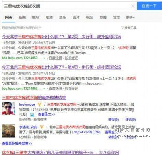
Task: Click 评论(0) on heziomuse's post
Action: pyautogui.click(x=130, y=120)
